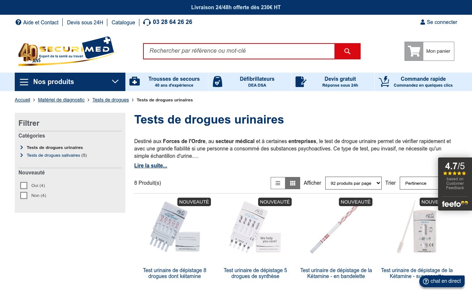472x295 pixels.
Task: Check the Nouveauté Non filter
Action: coord(24,195)
